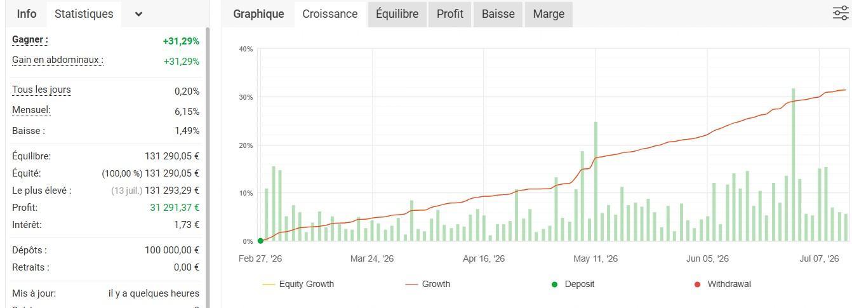Toggle the Withdrawal legend marker
Viewport: 852px width, 308px height.
722,284
